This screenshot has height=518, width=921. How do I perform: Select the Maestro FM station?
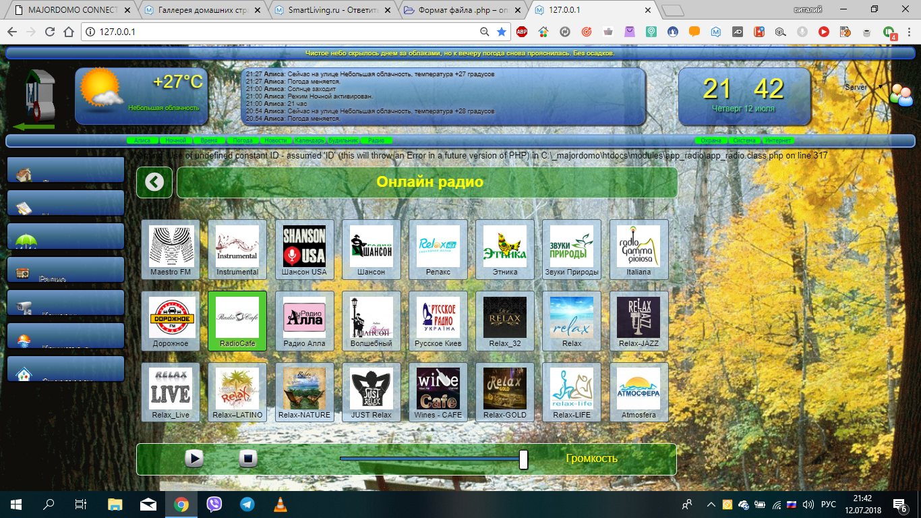pos(171,250)
